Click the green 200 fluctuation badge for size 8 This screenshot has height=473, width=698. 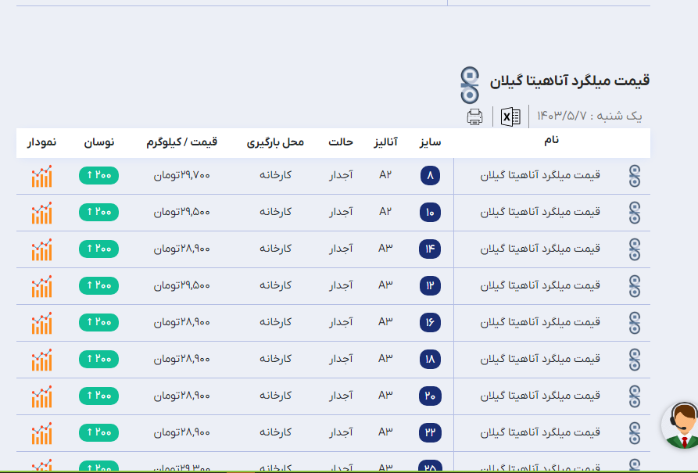click(98, 176)
